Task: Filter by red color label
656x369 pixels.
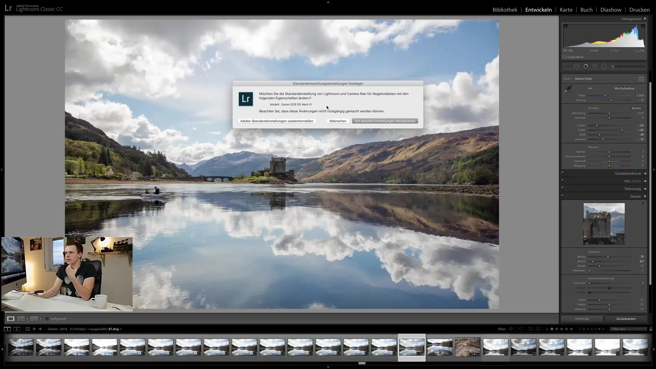Action: pos(580,329)
